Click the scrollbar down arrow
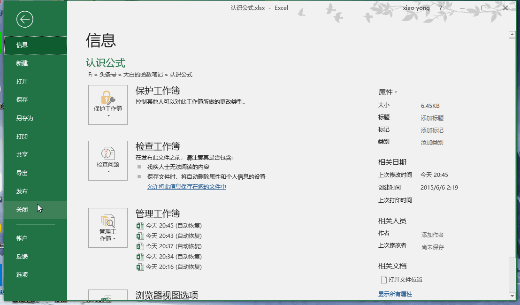This screenshot has width=520, height=305. [x=512, y=296]
